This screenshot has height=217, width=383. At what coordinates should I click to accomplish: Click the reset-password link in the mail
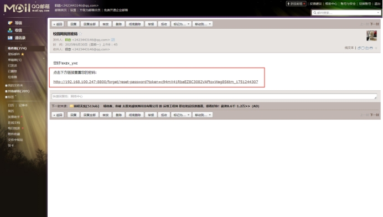pyautogui.click(x=156, y=81)
